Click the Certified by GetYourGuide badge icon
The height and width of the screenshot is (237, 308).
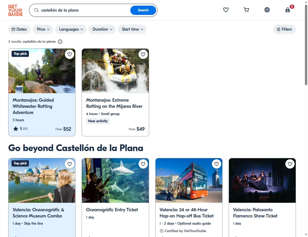[x=161, y=231]
